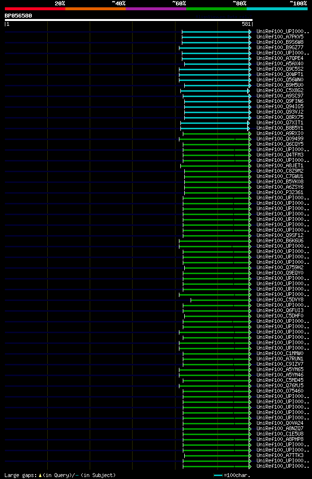Image resolution: width=312 pixels, height=479 pixels.
Task: Select the UniRef100_A8JET1 label
Action: point(280,166)
